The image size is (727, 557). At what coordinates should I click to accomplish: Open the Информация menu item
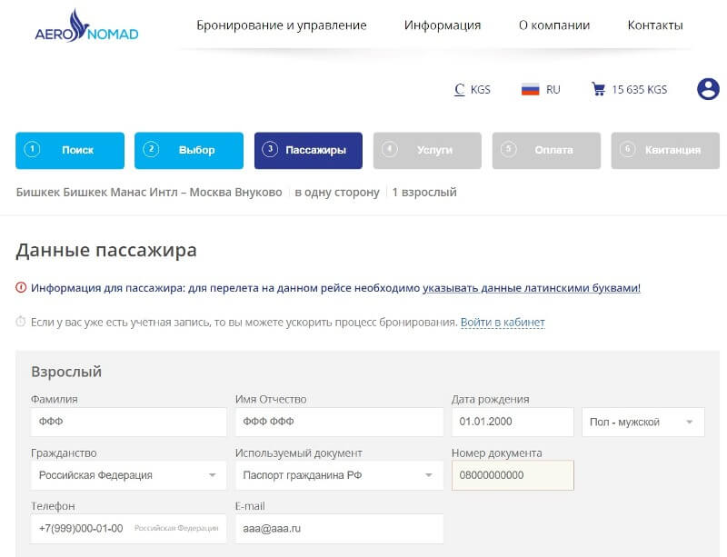click(x=443, y=25)
